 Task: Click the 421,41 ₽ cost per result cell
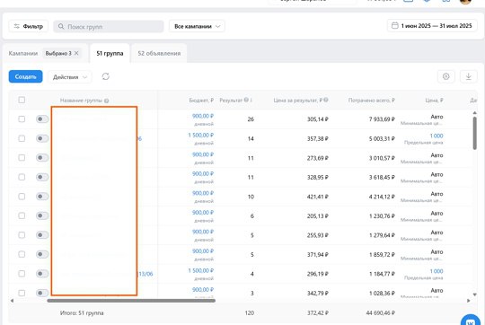point(317,197)
